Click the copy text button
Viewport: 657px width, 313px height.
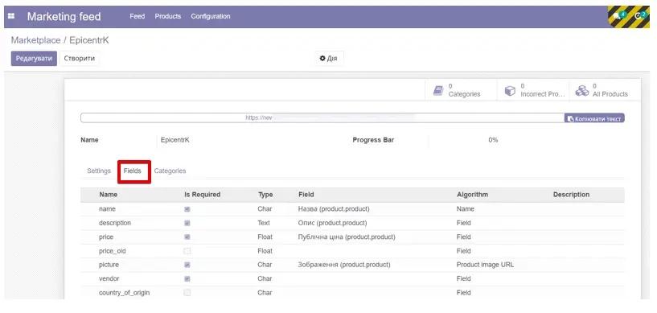click(594, 118)
